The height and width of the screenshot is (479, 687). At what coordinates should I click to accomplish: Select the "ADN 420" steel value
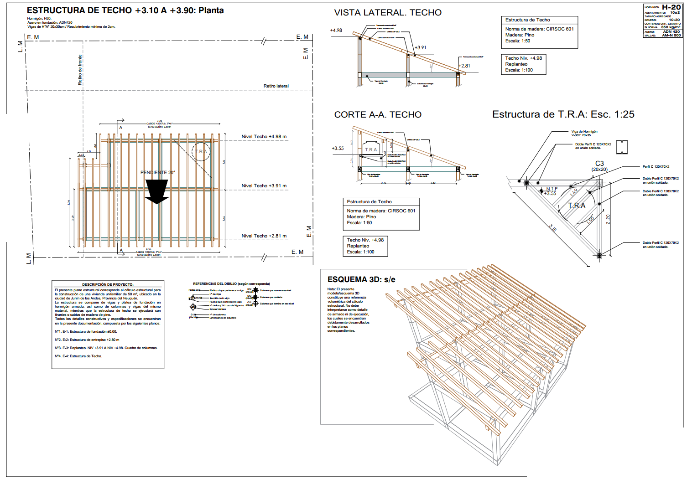point(671,31)
